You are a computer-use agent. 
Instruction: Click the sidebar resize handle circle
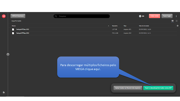pos(8,54)
